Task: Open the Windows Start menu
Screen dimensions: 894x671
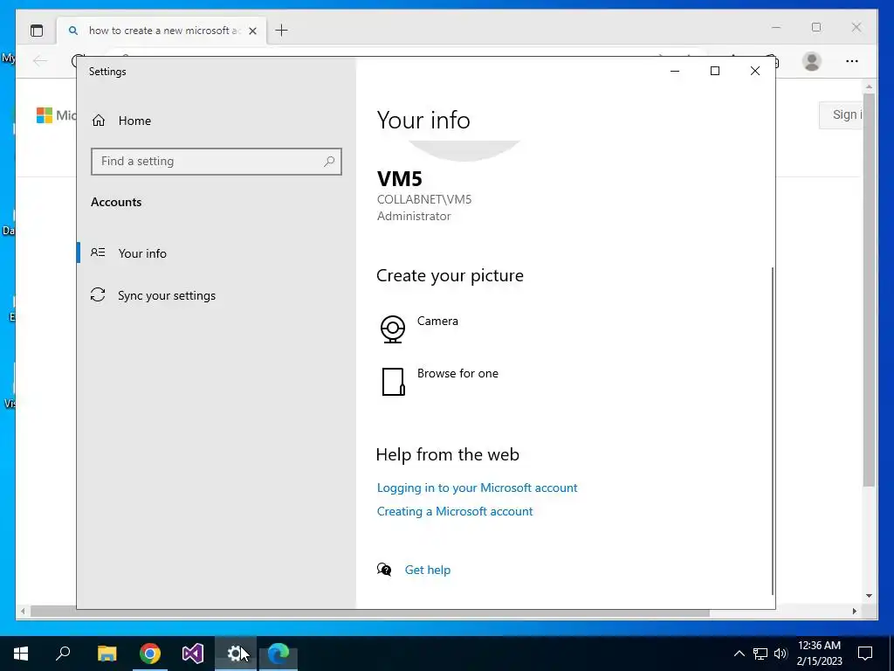Action: pyautogui.click(x=21, y=654)
